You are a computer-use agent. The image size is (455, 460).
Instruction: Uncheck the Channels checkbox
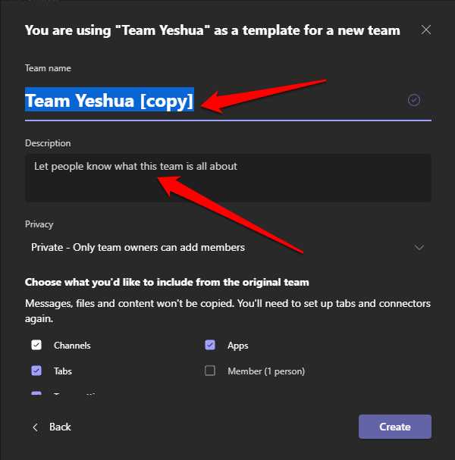(x=36, y=346)
